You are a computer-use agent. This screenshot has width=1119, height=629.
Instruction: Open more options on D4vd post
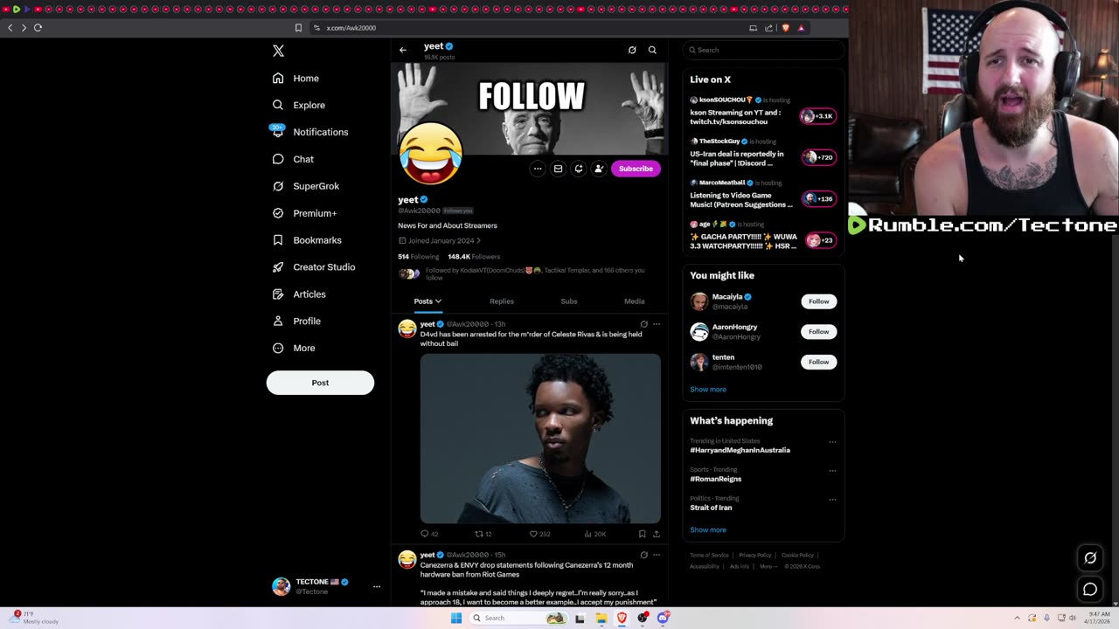click(657, 324)
